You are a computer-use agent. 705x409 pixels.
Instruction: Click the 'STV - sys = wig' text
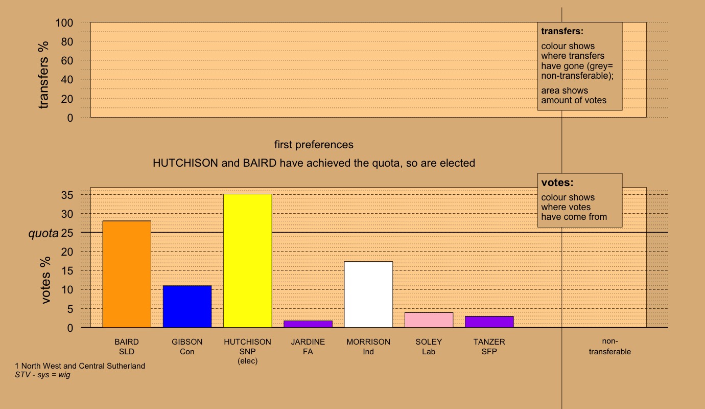pos(43,375)
